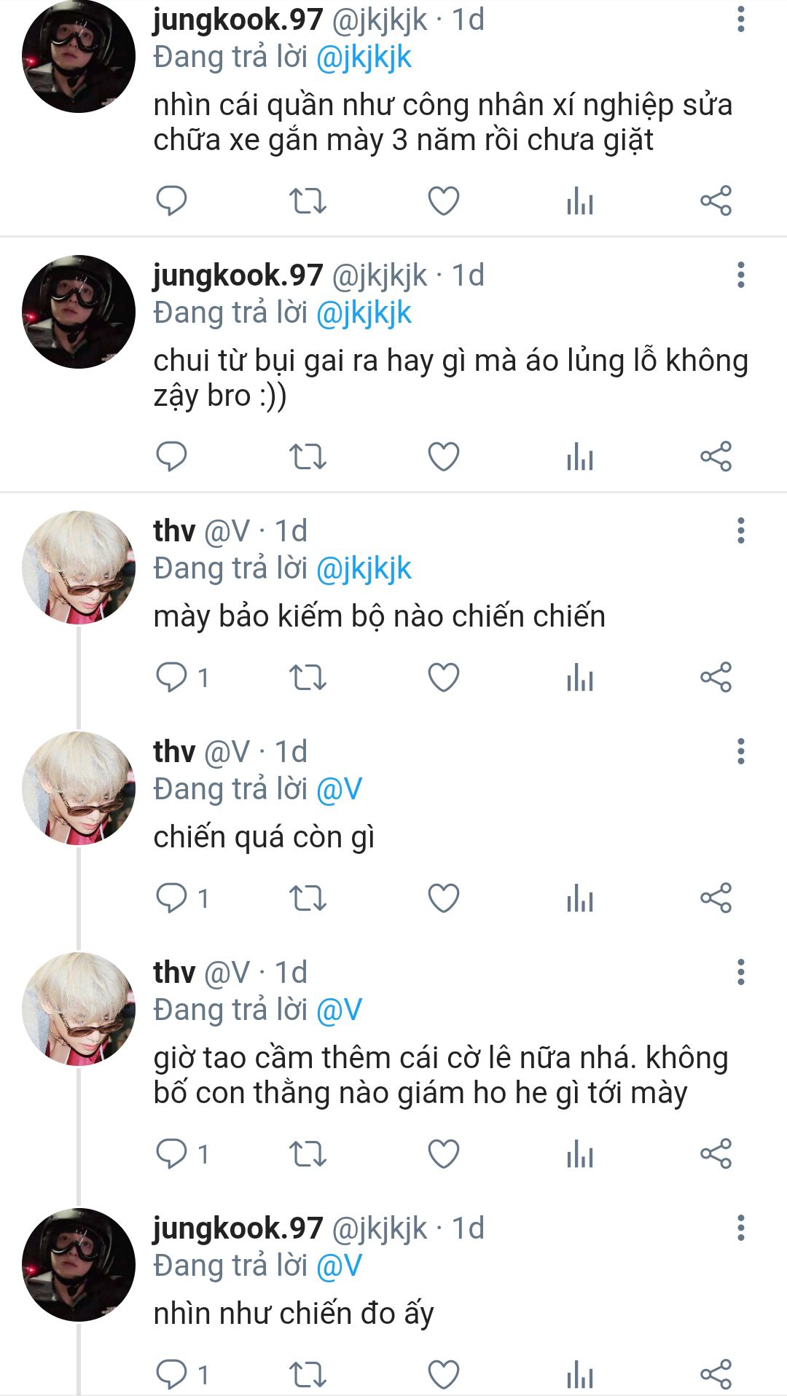Open three-dot menu on 'nhìn như chiến đo' tweet
Image resolution: width=787 pixels, height=1396 pixels.
tap(741, 1228)
